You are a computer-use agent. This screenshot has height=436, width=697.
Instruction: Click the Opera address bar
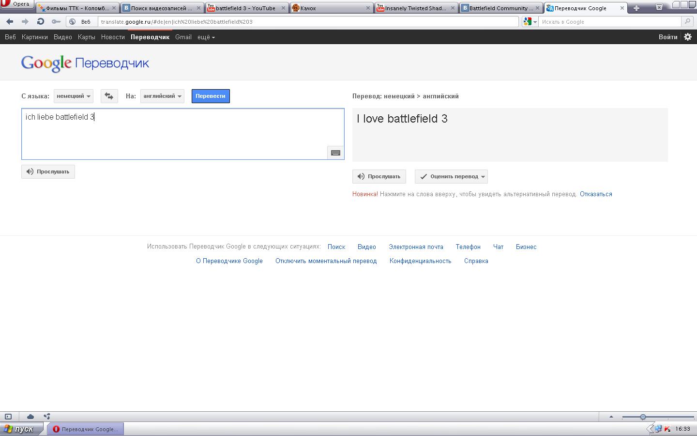[308, 22]
